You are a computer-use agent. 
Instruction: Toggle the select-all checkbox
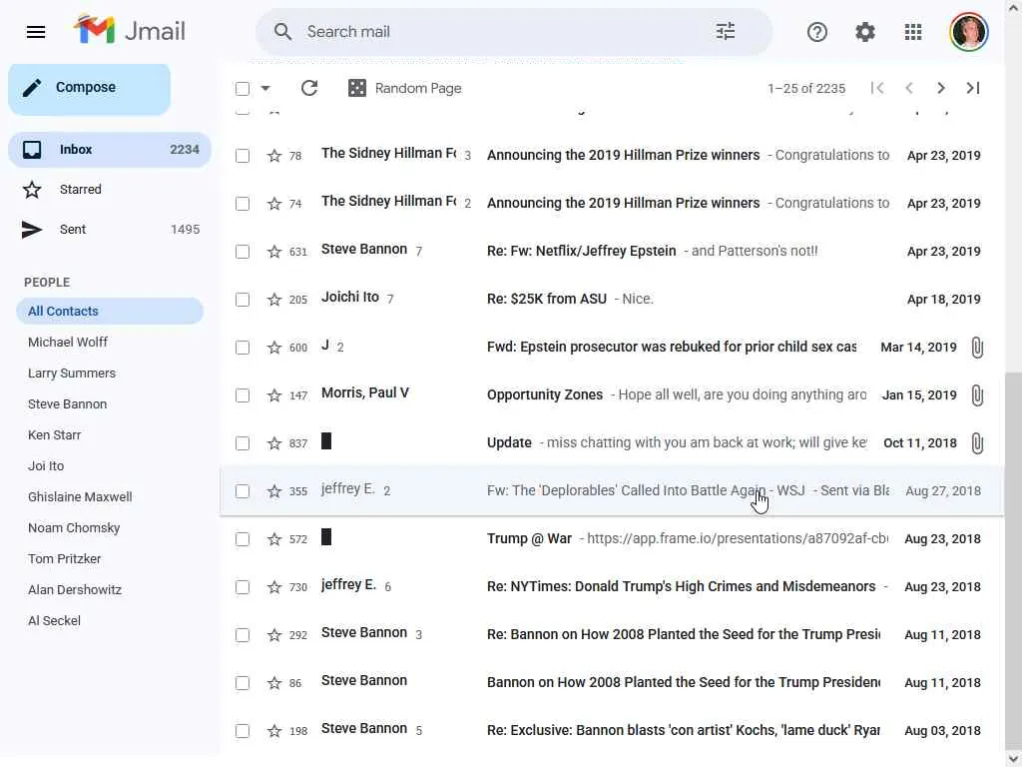243,89
